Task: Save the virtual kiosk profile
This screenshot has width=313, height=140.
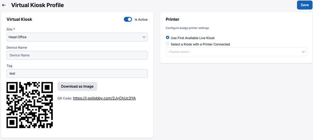Action: [304, 5]
